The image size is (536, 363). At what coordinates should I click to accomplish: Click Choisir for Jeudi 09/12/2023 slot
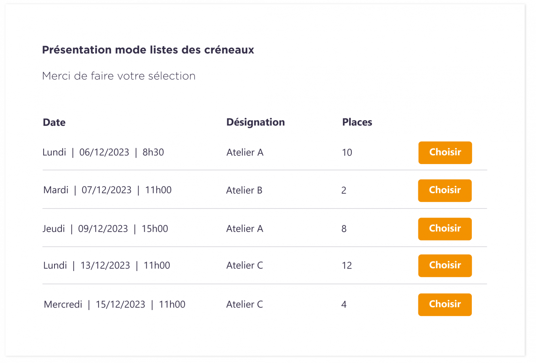click(x=445, y=229)
